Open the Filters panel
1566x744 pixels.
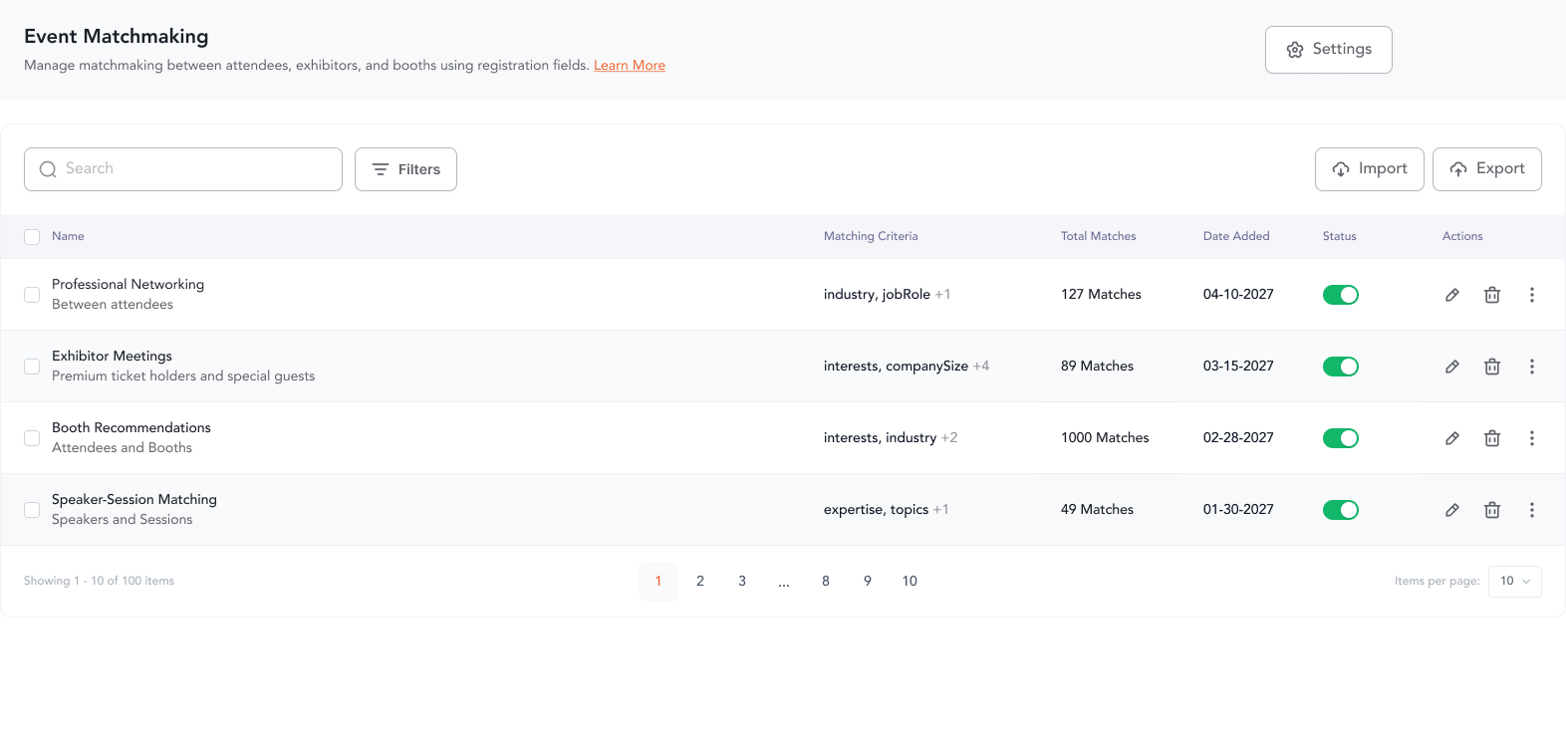[x=405, y=169]
